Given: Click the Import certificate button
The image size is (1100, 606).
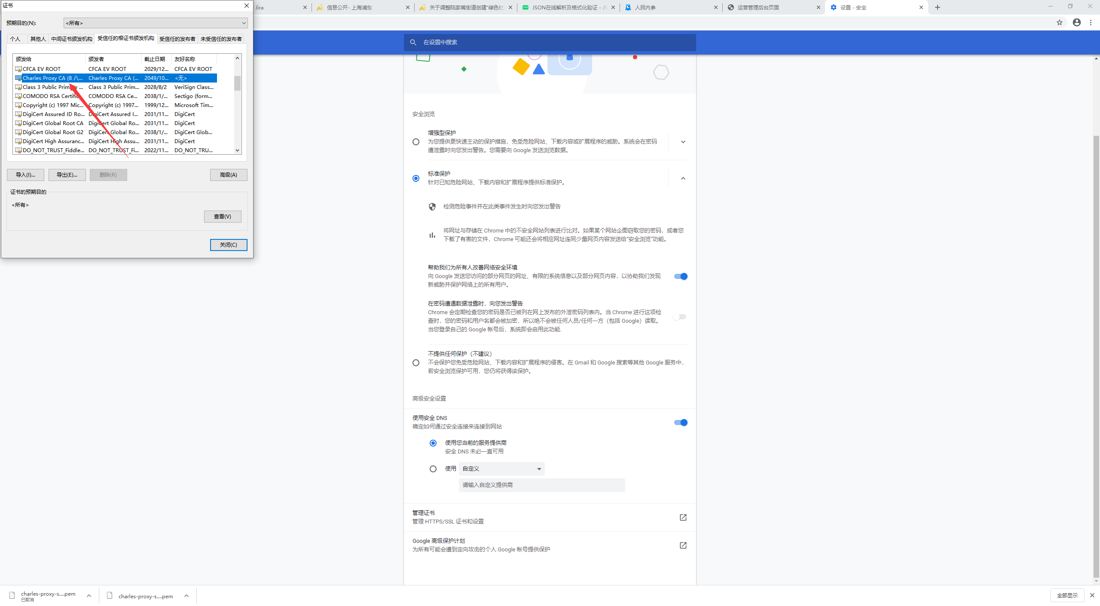Looking at the screenshot, I should (25, 175).
